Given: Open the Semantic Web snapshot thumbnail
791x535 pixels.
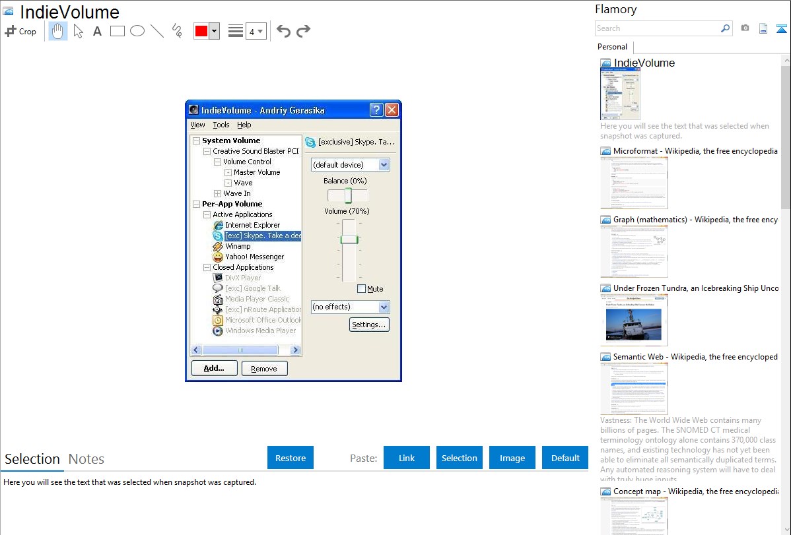Looking at the screenshot, I should (634, 389).
